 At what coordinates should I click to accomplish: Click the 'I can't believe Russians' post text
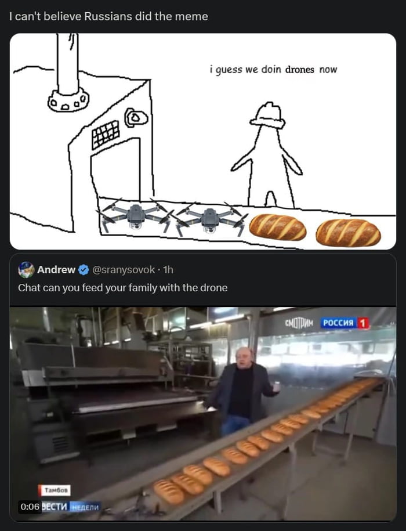(x=108, y=16)
